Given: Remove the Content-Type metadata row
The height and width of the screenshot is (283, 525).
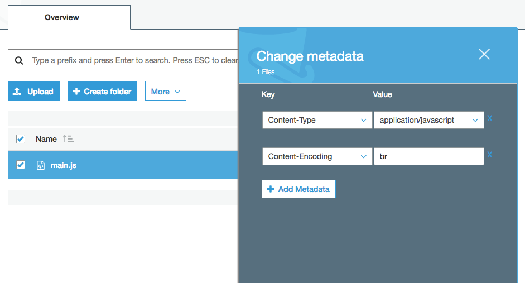Looking at the screenshot, I should (x=489, y=118).
